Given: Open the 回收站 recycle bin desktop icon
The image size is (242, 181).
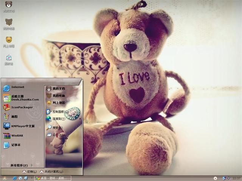Looking at the screenshot, I should click(9, 60).
